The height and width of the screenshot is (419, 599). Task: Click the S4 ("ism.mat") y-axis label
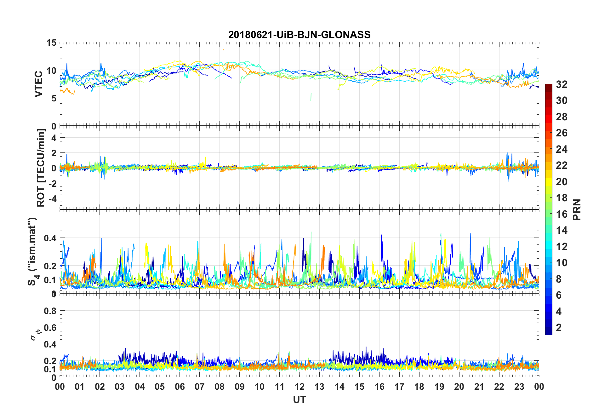pos(33,252)
